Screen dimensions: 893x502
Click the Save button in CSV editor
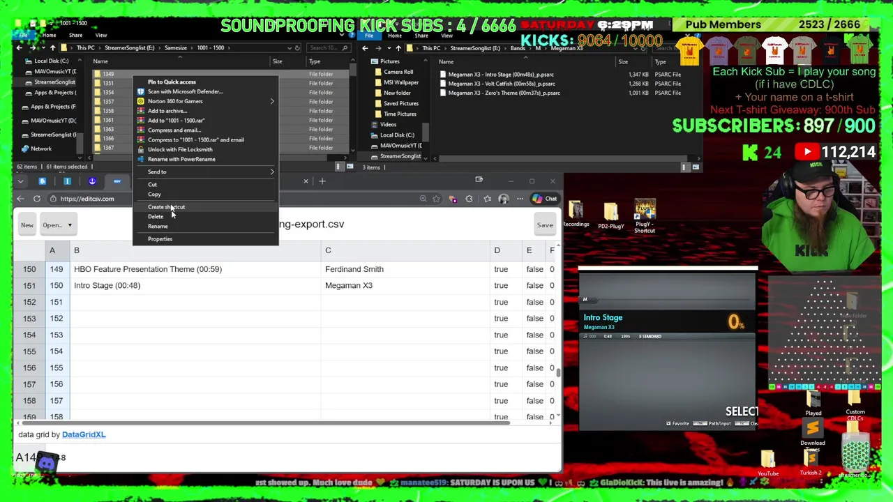[x=545, y=225]
